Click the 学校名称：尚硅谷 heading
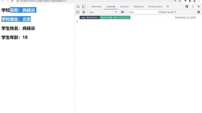Image resolution: width=202 pixels, height=113 pixels. click(18, 10)
